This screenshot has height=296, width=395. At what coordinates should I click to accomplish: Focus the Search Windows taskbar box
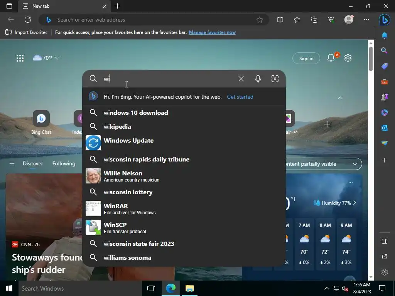pyautogui.click(x=81, y=288)
